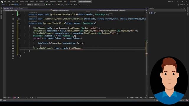Open the Debug configuration dropdown
The height and width of the screenshot is (106, 189).
click(x=30, y=5)
